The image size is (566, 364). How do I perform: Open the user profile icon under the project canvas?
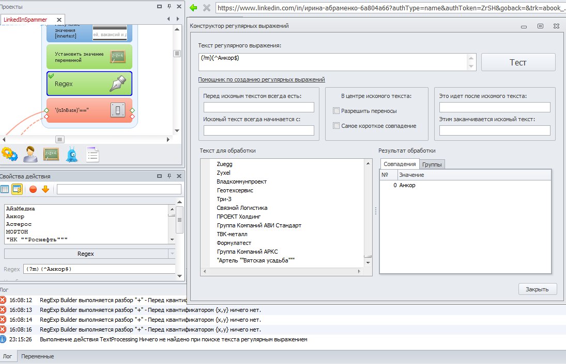pos(30,154)
